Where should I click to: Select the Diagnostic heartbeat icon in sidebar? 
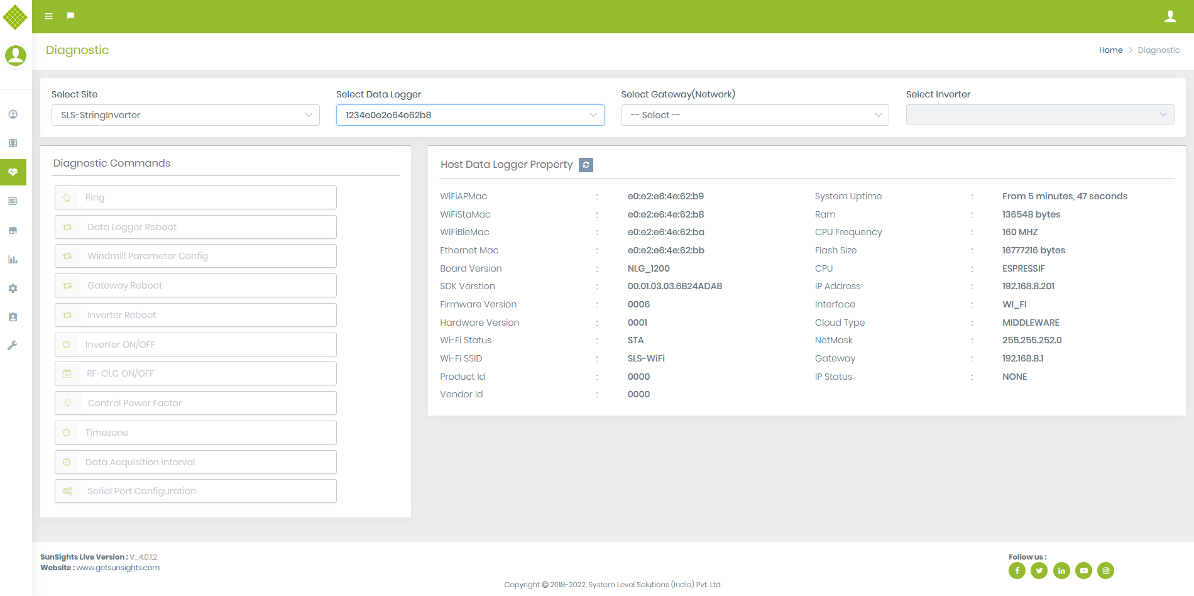pyautogui.click(x=13, y=172)
